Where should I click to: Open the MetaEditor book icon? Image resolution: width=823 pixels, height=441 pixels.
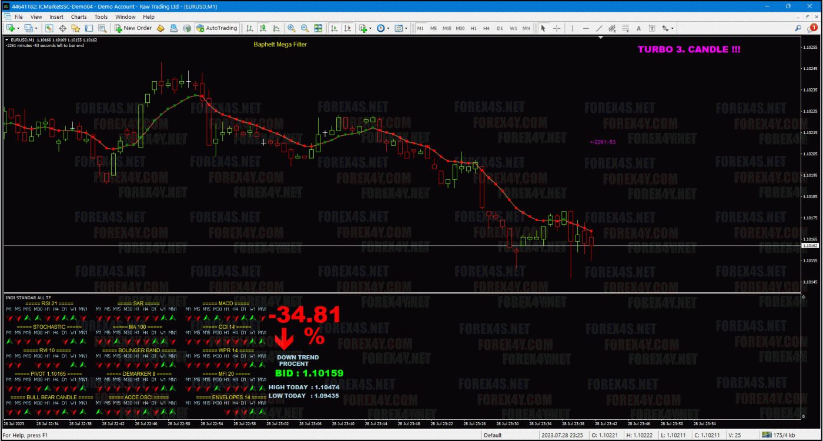160,28
